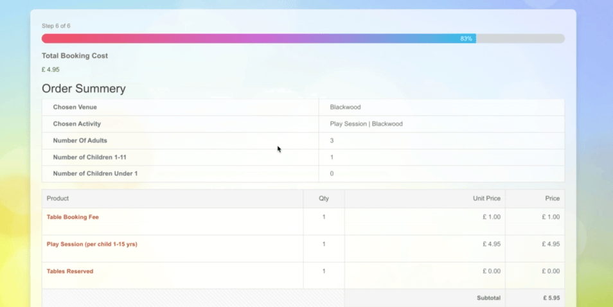The image size is (613, 307).
Task: Click the Qty column header
Action: (x=324, y=198)
